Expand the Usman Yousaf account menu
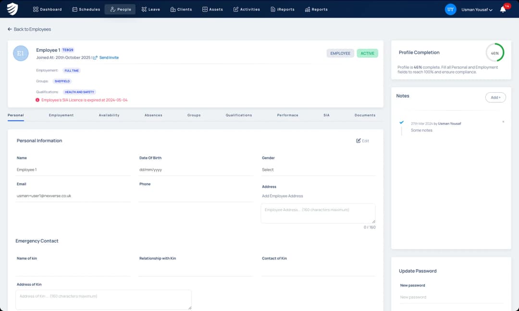This screenshot has width=519, height=311. point(477,10)
